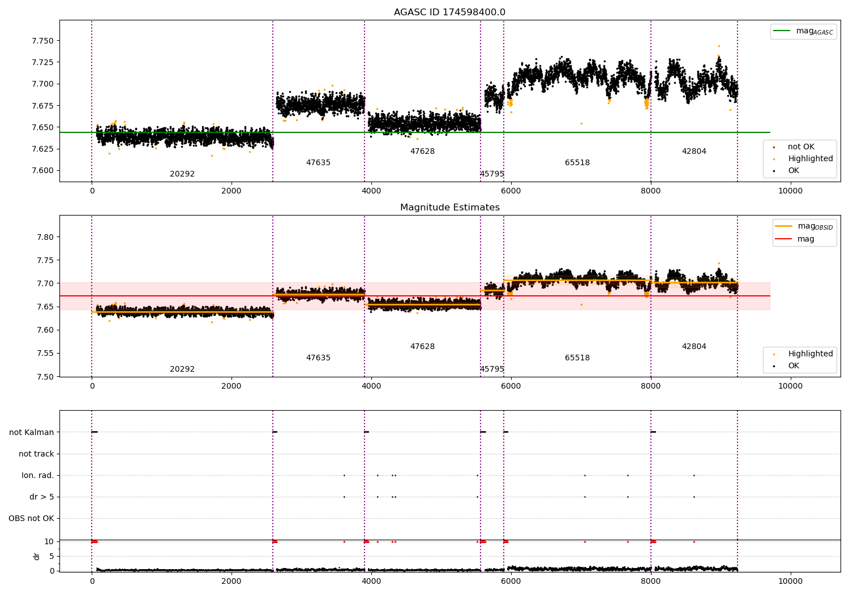Screen dimensions: 849x594
Task: Click y-axis tick label 7.625
Action: tap(43, 149)
